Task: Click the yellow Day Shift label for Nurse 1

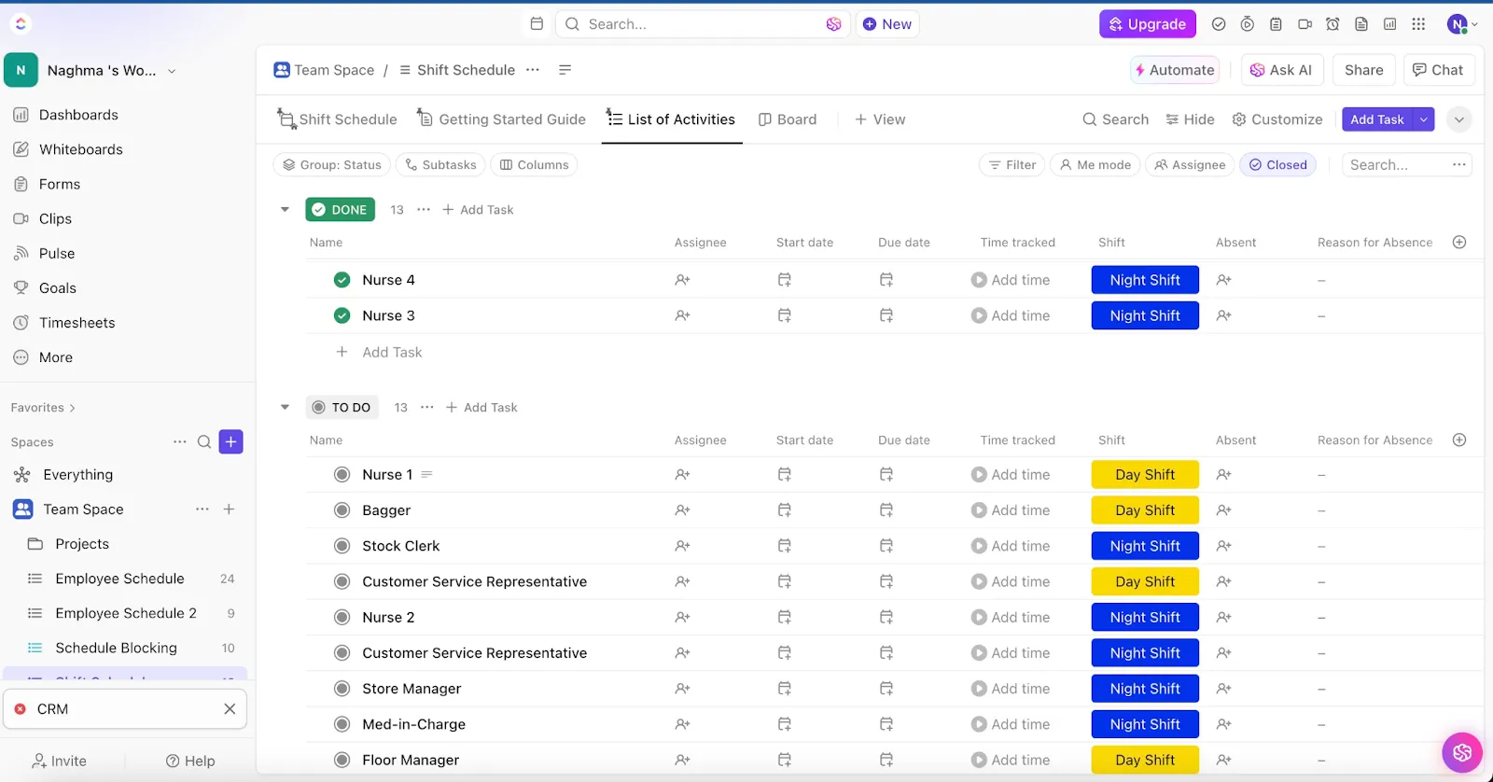Action: [x=1145, y=475]
